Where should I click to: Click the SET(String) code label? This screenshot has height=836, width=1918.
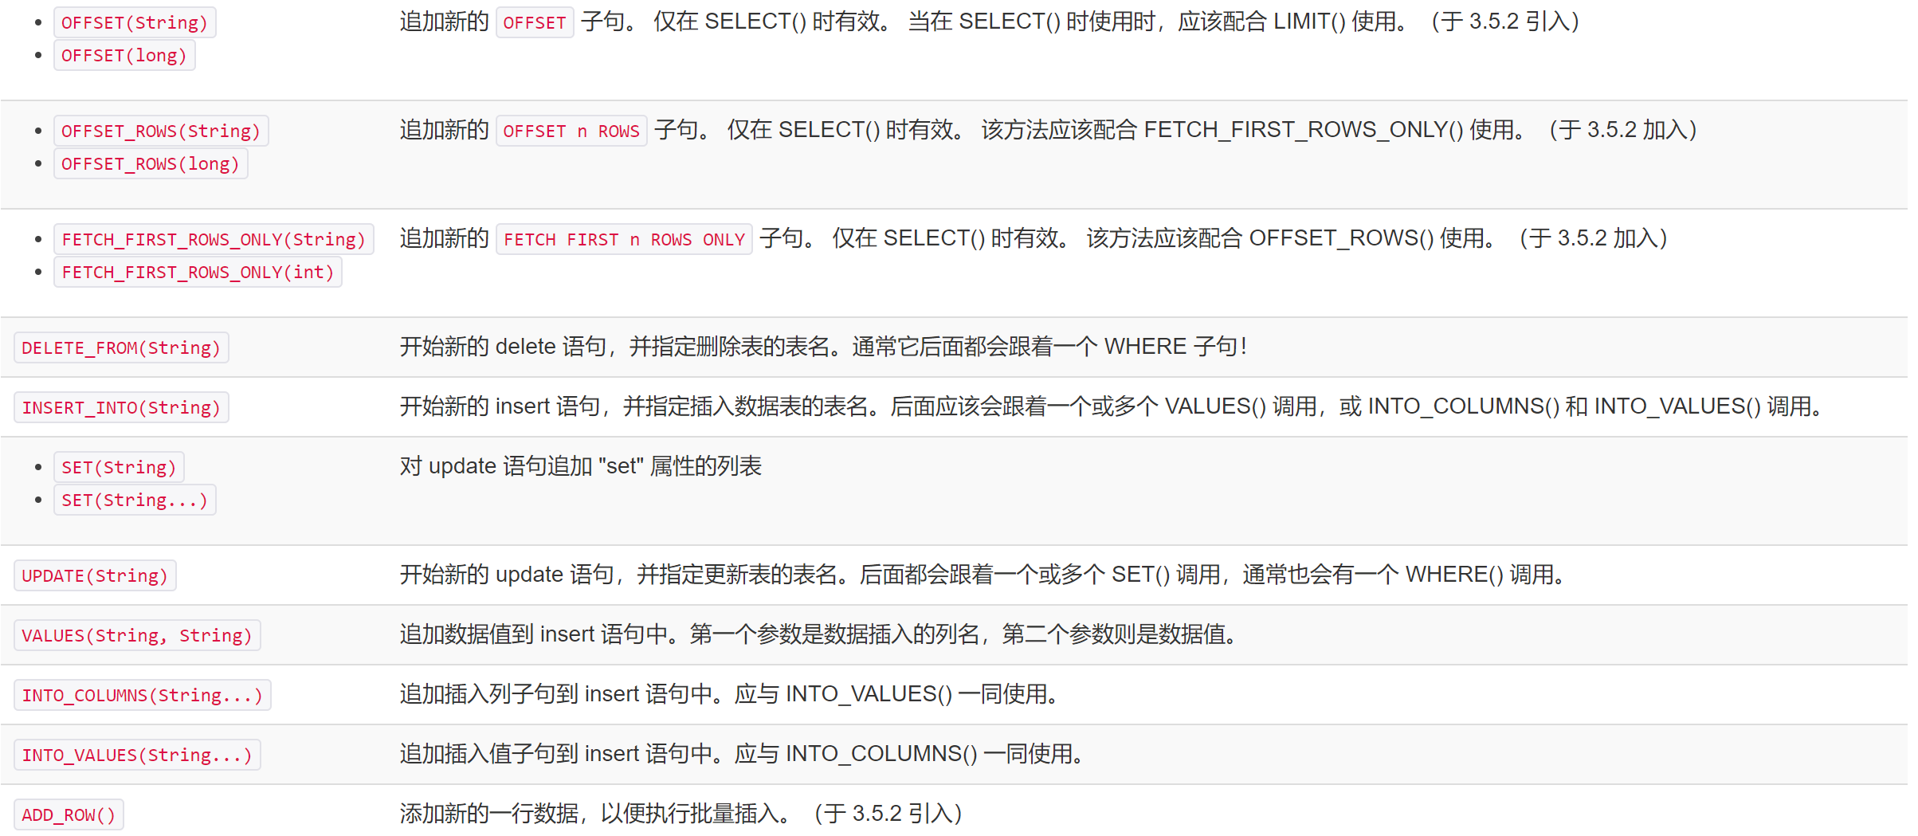tap(119, 467)
